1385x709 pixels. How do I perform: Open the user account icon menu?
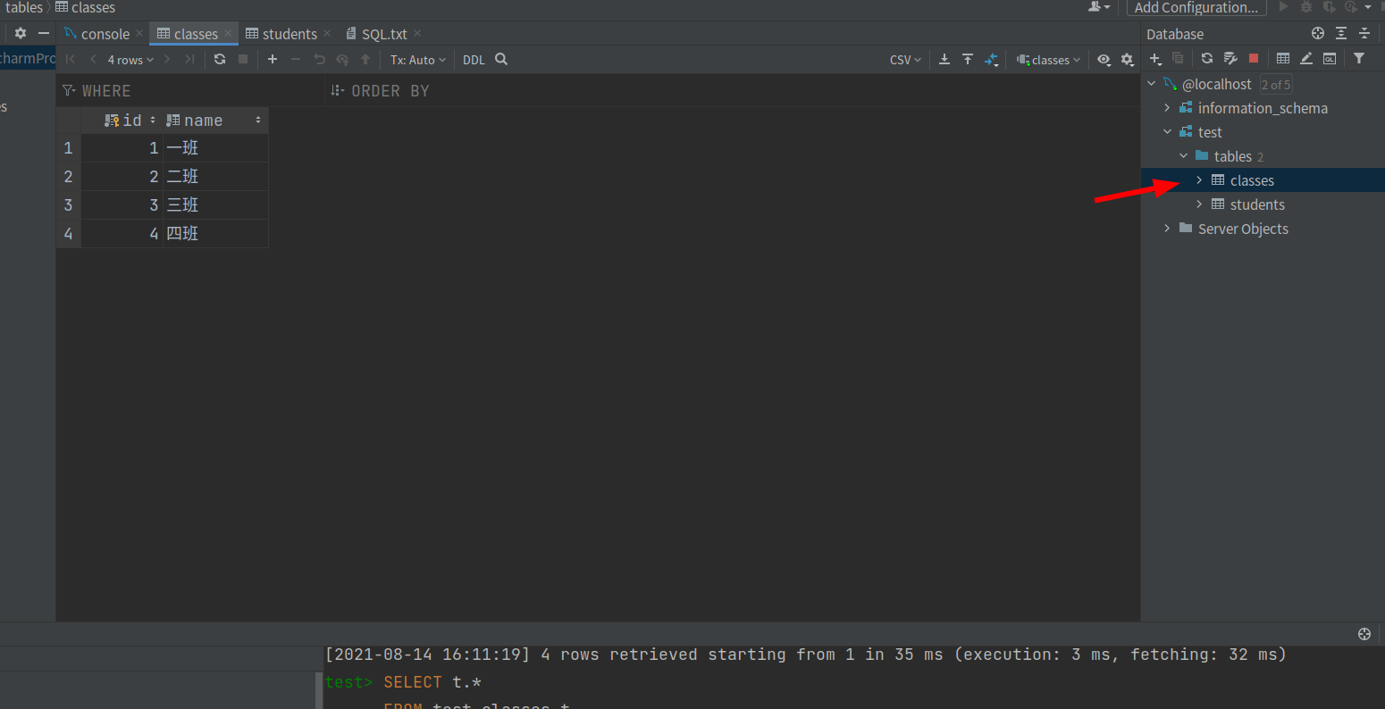pos(1099,7)
